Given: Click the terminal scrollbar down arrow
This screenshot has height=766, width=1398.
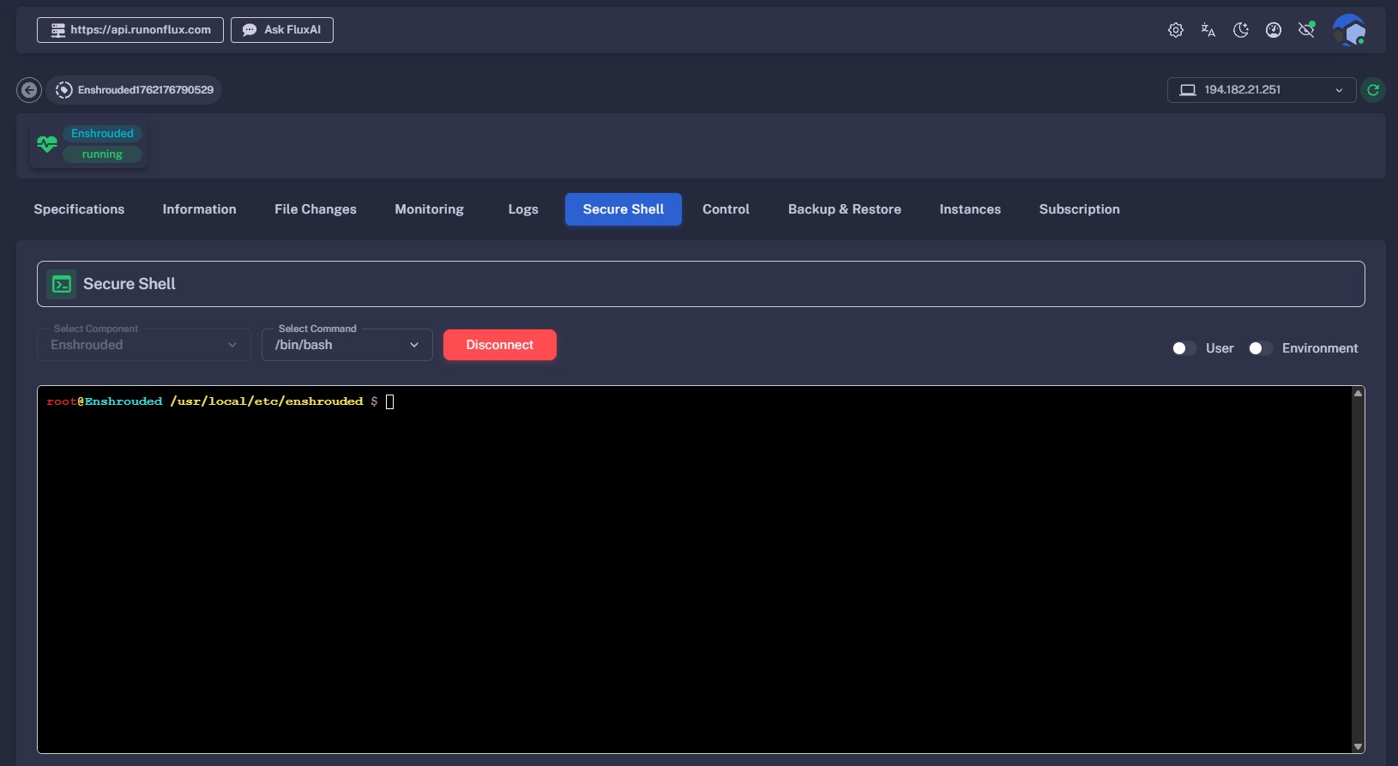Looking at the screenshot, I should pos(1358,747).
